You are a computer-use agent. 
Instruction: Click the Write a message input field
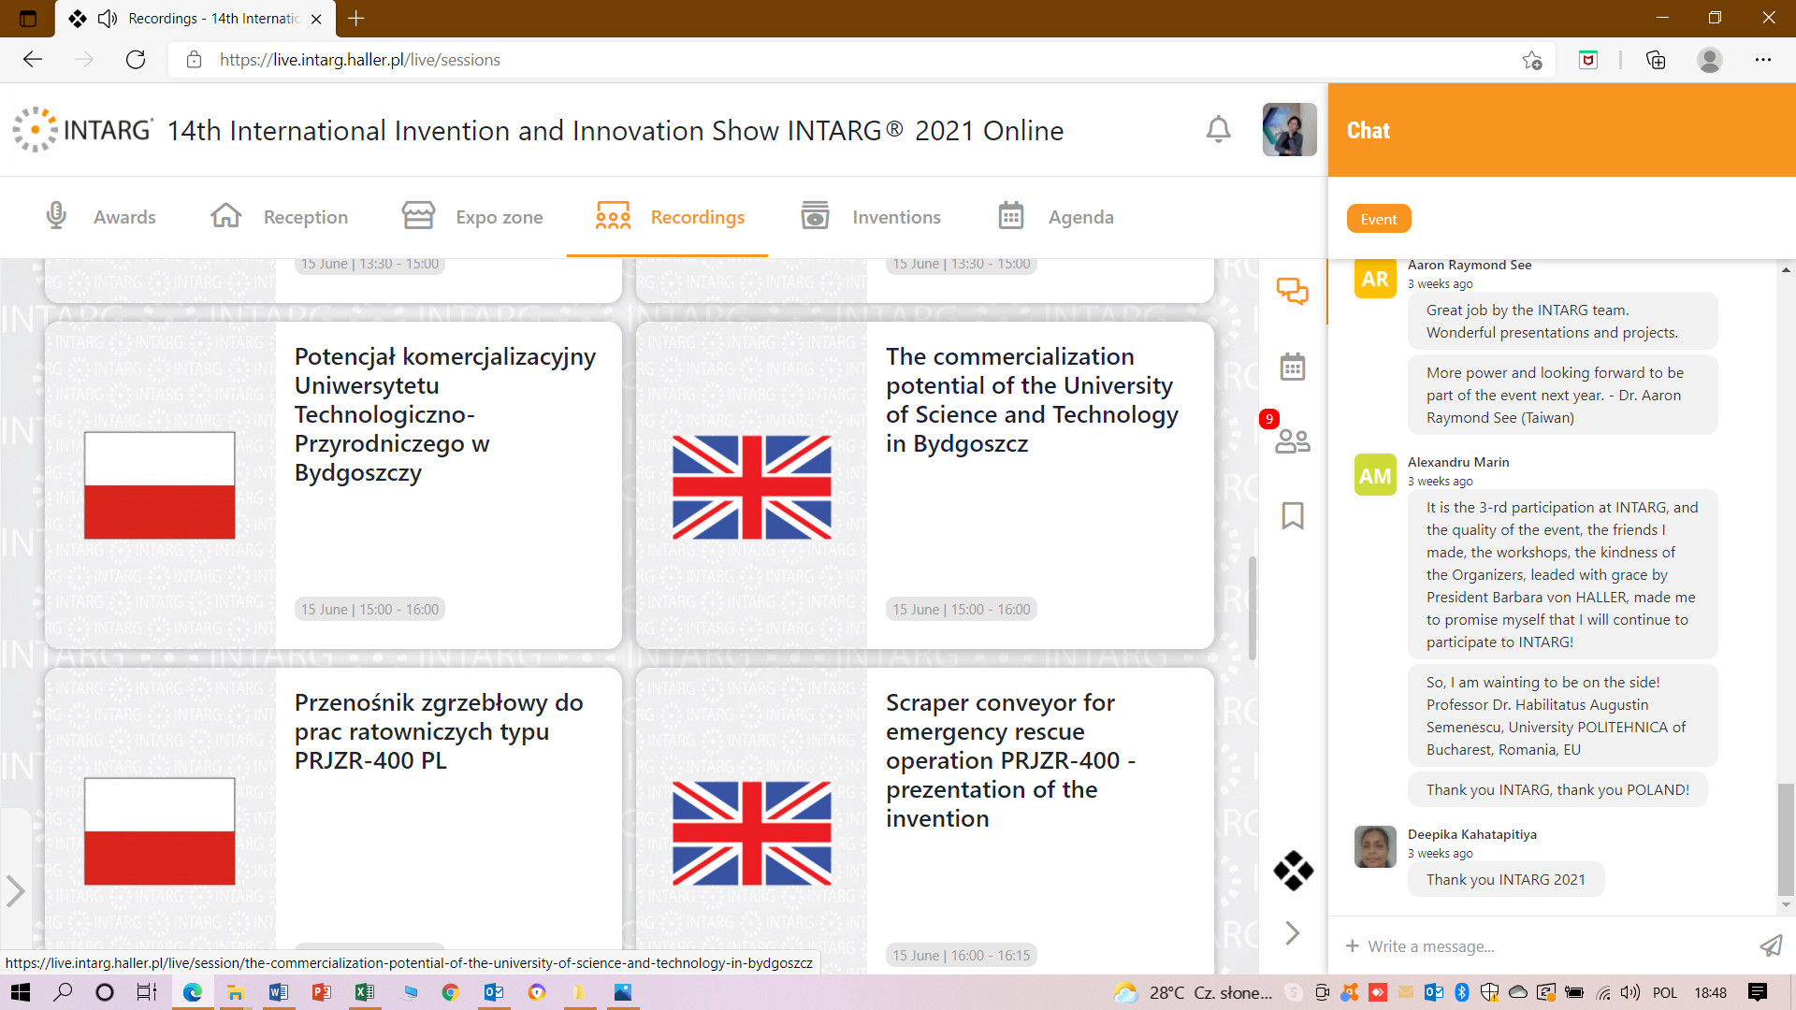pyautogui.click(x=1553, y=946)
